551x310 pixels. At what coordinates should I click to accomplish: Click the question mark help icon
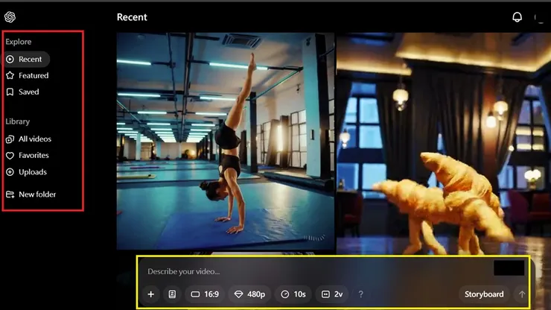click(360, 294)
